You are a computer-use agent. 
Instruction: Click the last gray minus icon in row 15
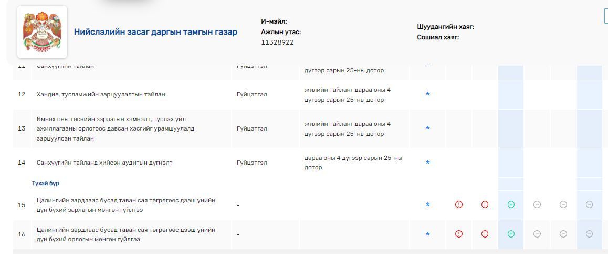[x=589, y=205]
